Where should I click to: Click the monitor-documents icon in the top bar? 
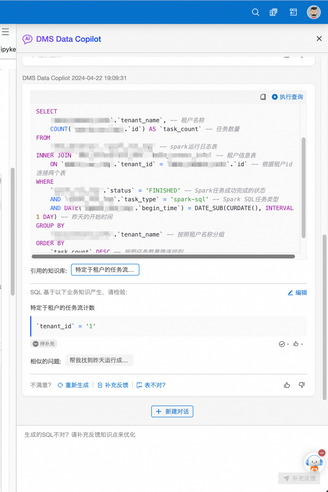coord(273,12)
